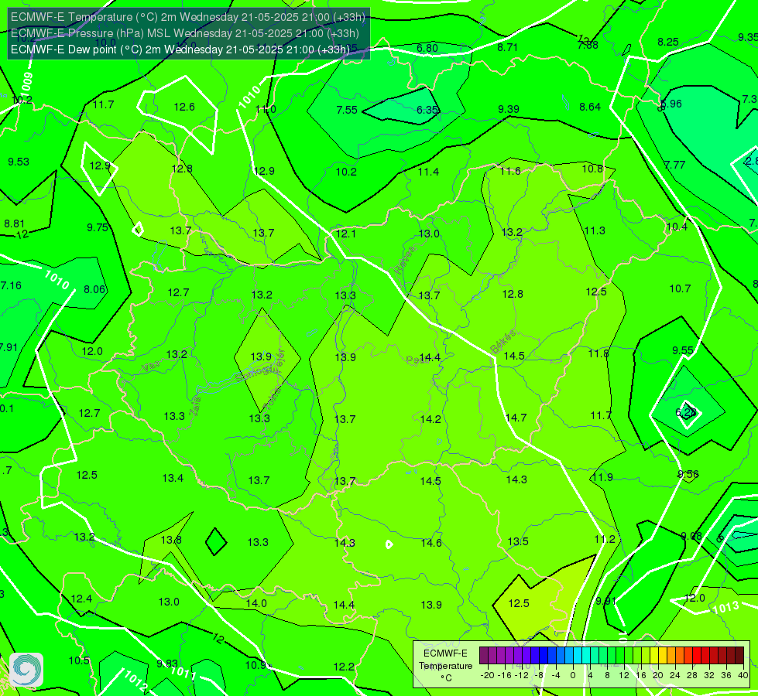This screenshot has width=758, height=696.
Task: Click the 6.35 temperature value
Action: point(427,110)
